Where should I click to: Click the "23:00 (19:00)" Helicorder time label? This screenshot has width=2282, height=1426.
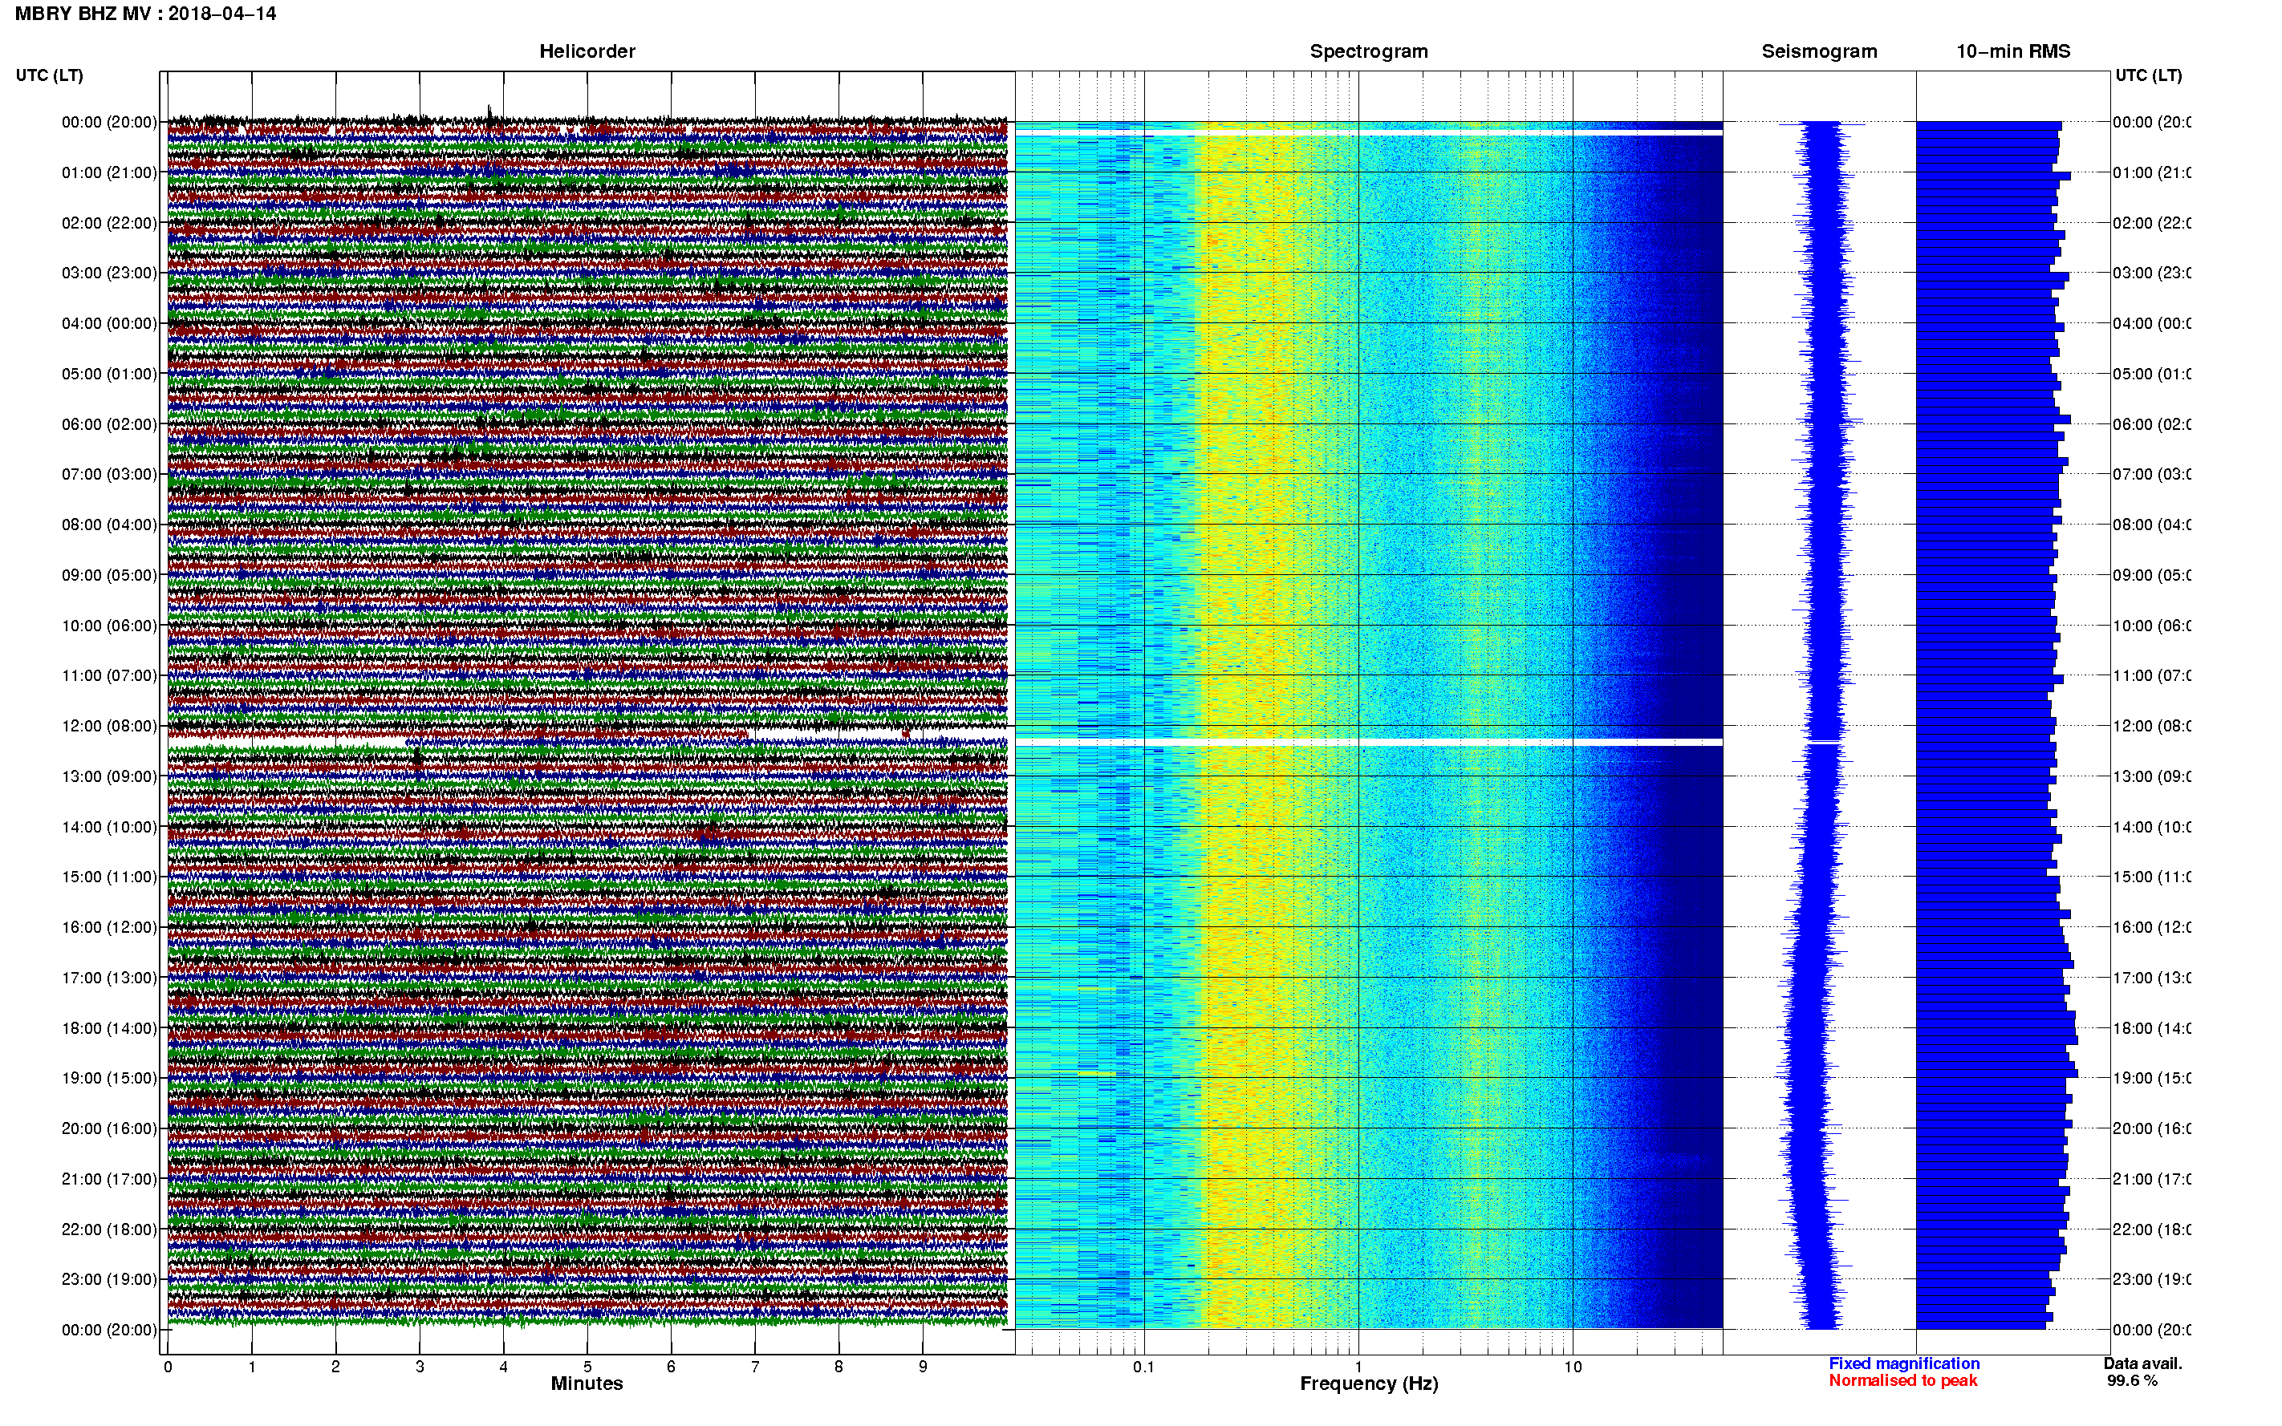[109, 1280]
